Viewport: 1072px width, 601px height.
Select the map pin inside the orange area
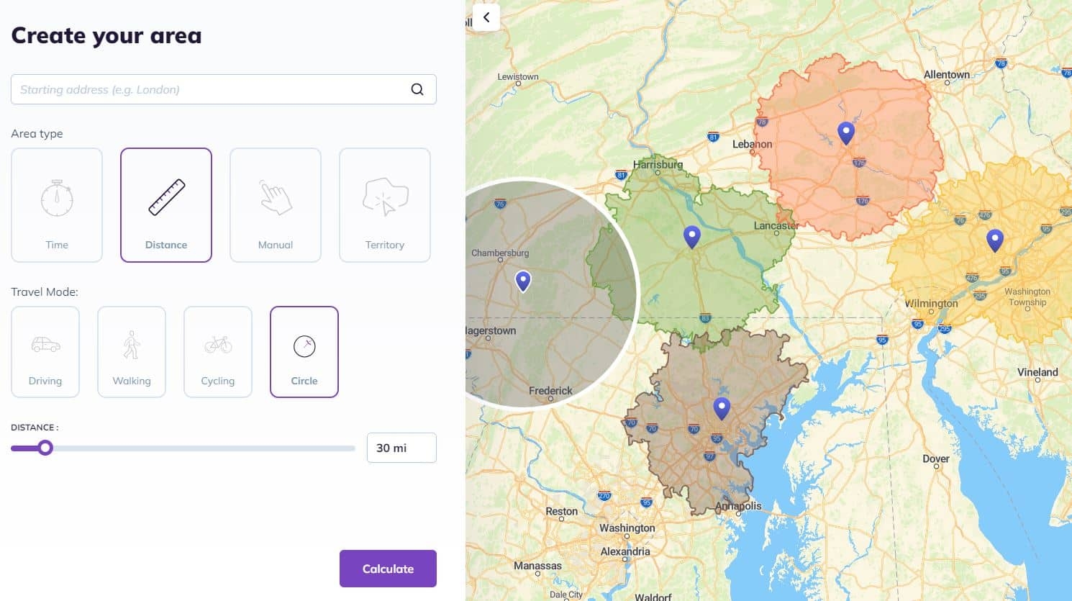846,132
